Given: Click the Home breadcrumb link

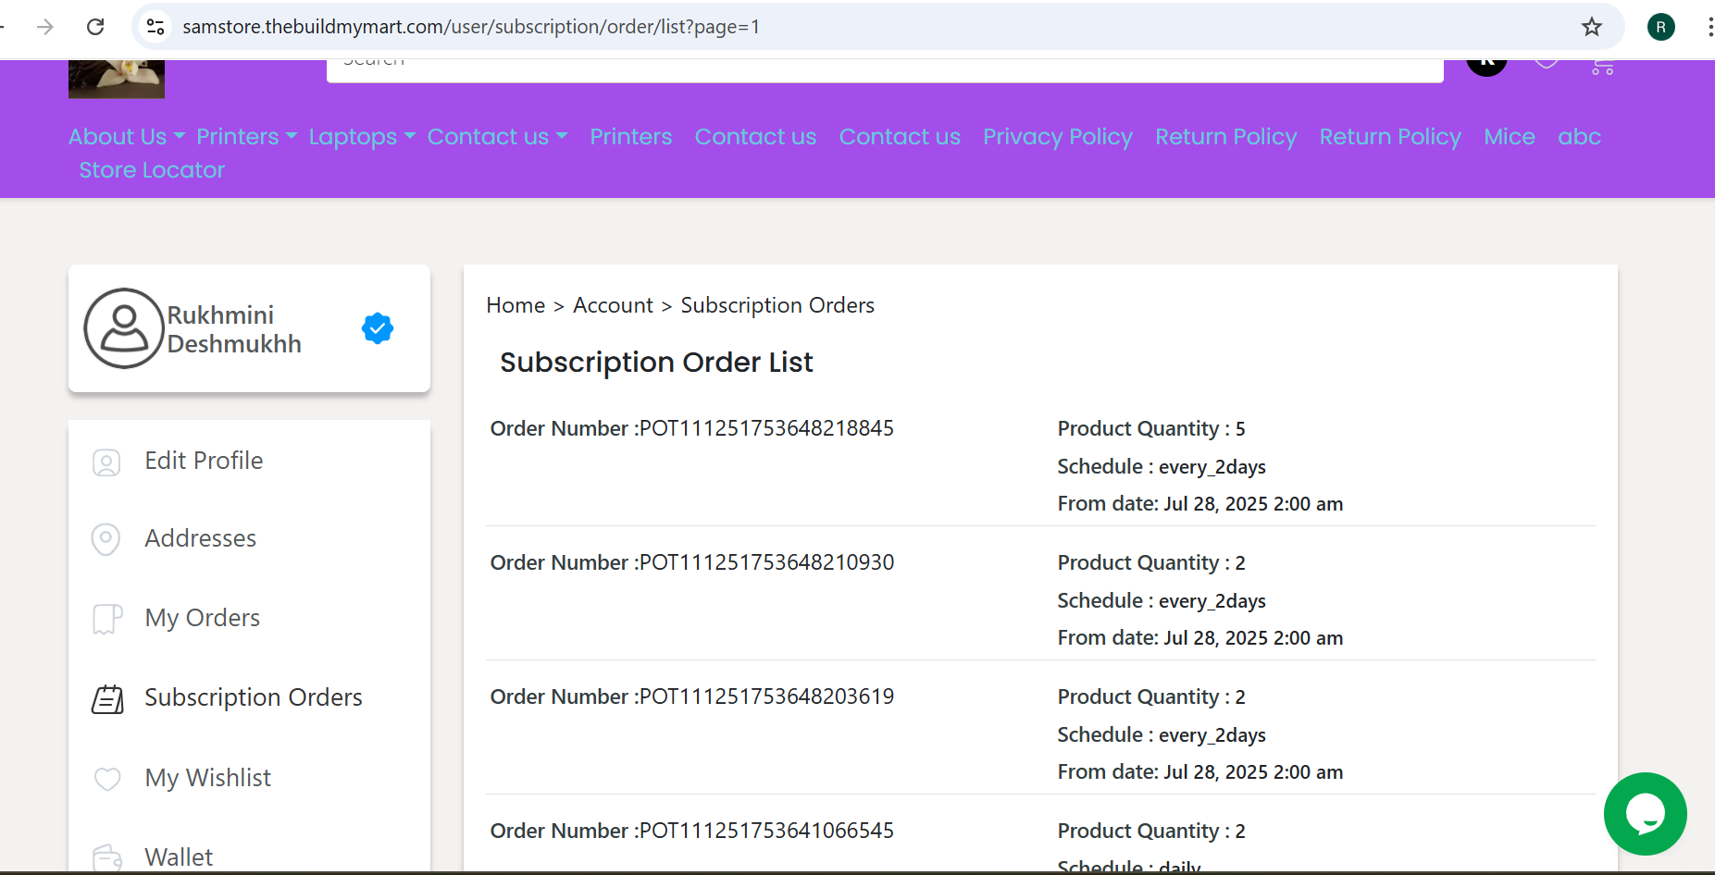Looking at the screenshot, I should point(516,305).
